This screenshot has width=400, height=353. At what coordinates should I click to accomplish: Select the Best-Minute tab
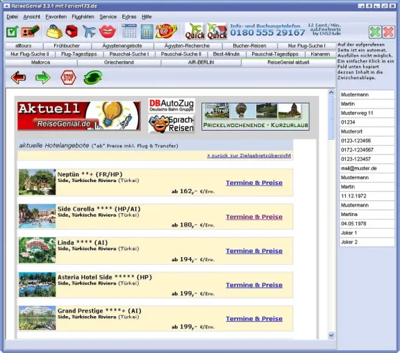point(226,54)
